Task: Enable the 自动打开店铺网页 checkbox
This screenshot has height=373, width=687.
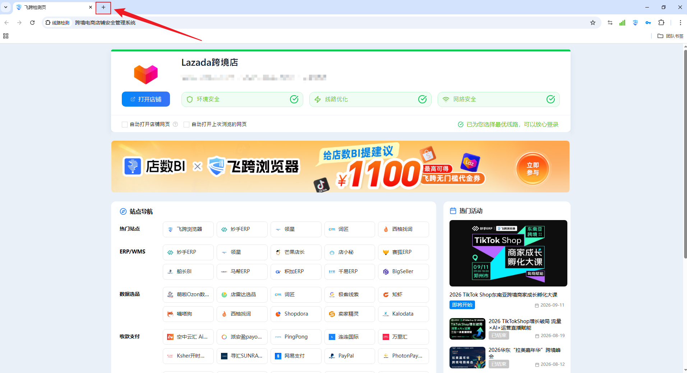Action: 125,125
